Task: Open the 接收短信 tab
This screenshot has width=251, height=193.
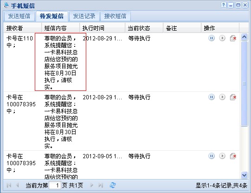Action: [115, 16]
